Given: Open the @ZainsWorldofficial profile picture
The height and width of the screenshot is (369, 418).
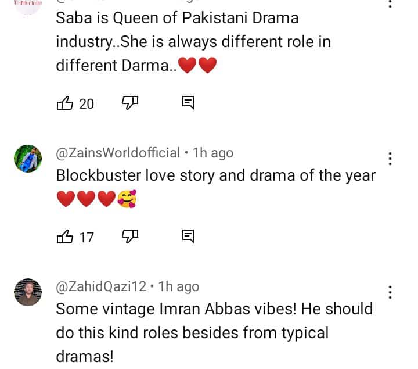Looking at the screenshot, I should point(28,159).
